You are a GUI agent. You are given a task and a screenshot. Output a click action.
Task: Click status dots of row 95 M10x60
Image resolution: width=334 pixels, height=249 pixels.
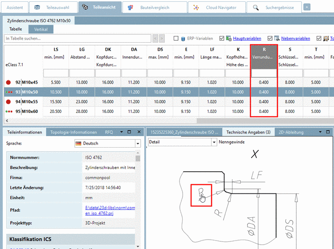9,112
